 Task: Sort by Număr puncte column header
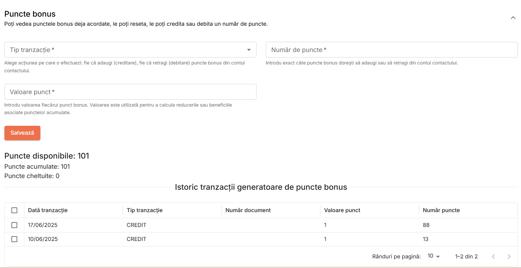pos(441,210)
